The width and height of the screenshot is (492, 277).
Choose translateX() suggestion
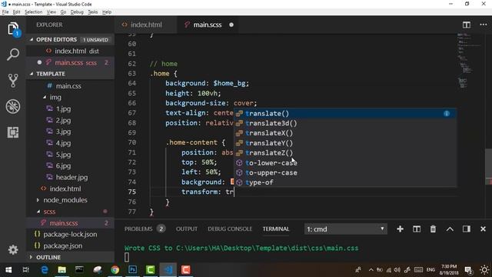tap(345, 133)
